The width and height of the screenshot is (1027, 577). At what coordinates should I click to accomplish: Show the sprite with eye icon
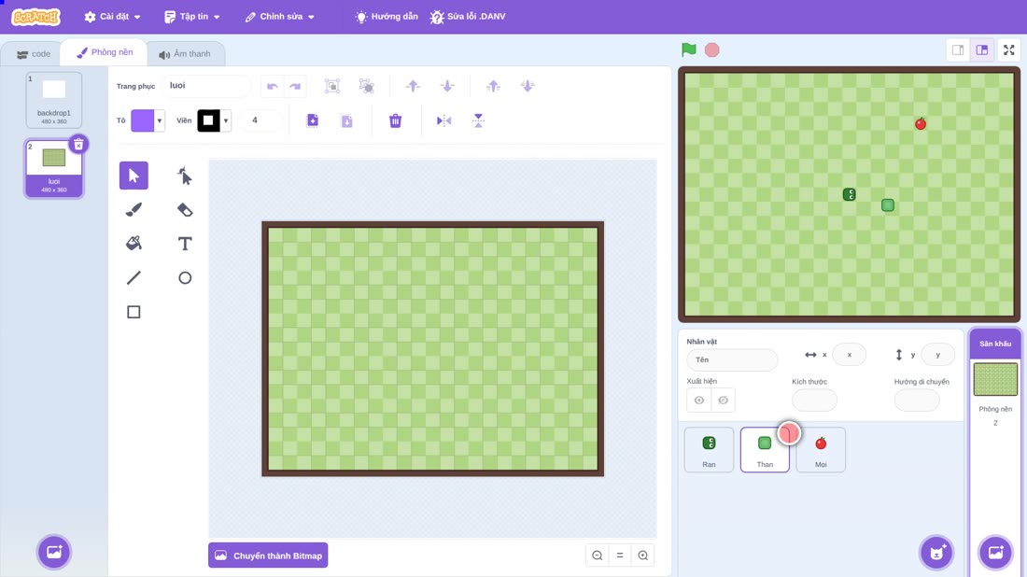tap(699, 401)
